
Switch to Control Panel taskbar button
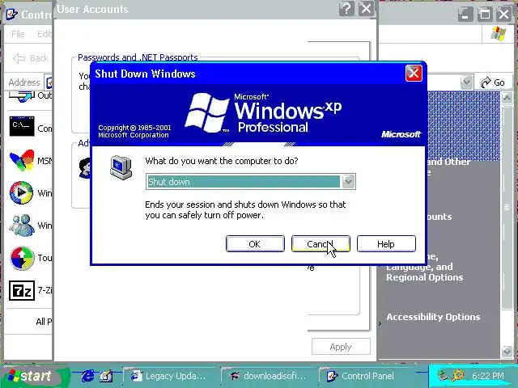click(367, 376)
